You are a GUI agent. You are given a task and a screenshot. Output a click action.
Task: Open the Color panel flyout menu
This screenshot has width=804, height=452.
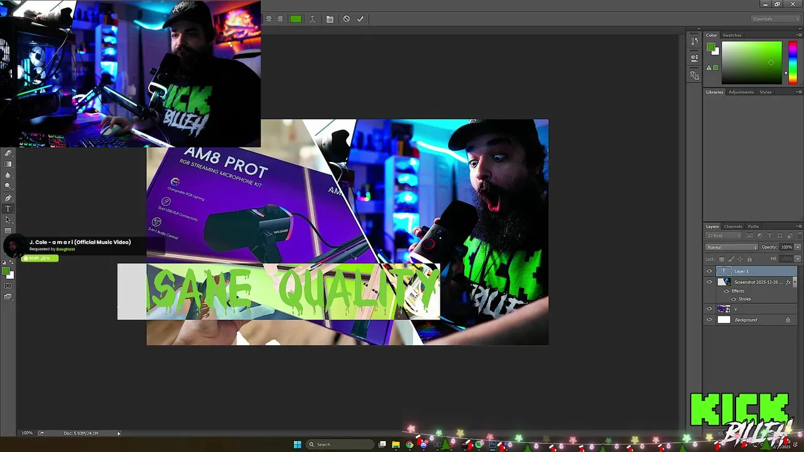pos(799,35)
